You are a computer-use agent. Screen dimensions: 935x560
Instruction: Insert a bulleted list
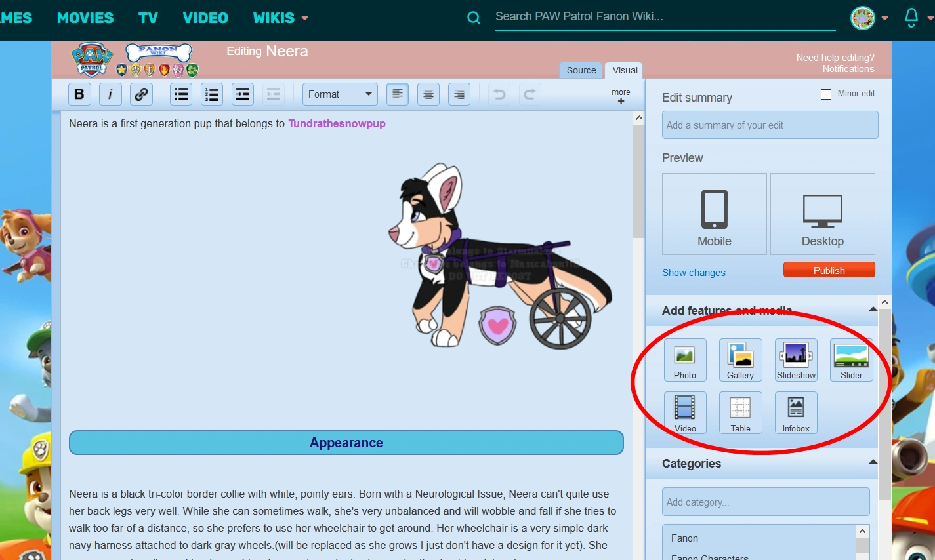click(181, 94)
